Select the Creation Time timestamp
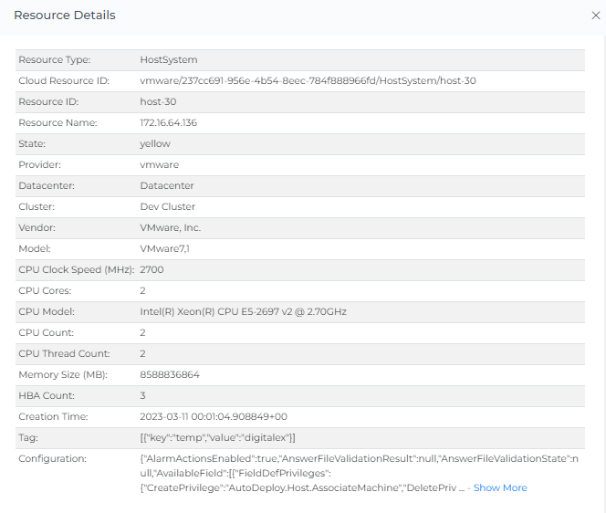Screen dimensions: 606x513 pos(214,416)
